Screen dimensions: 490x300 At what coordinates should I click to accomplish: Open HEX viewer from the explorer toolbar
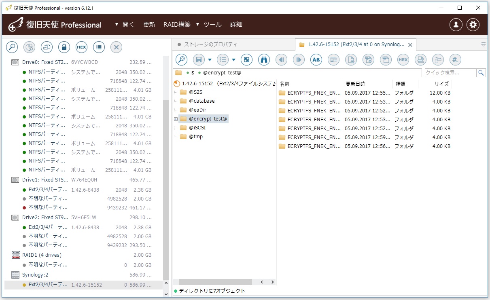click(403, 60)
